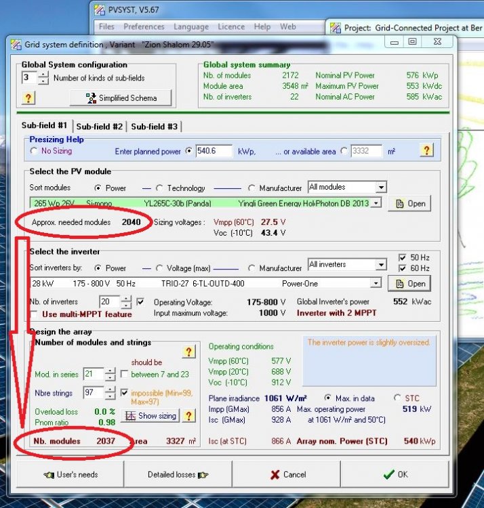Click help icon in Number of modules and strings

(188, 352)
